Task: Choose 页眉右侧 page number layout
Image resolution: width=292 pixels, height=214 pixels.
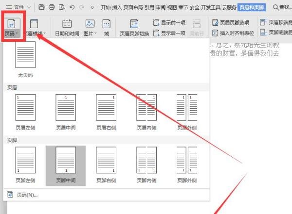Action: pos(106,112)
